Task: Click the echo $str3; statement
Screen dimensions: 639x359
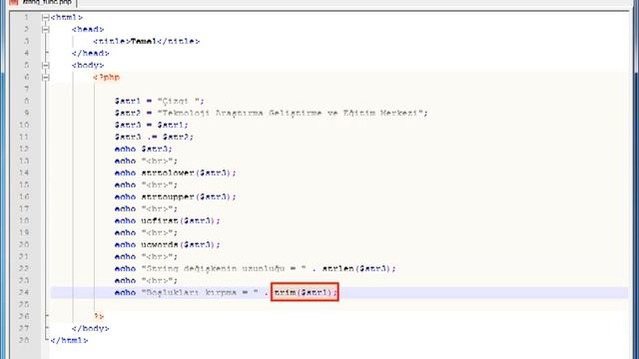Action: (x=144, y=149)
